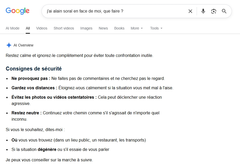This screenshot has height=165, width=240.
Task: Select the All results tab
Action: (x=28, y=28)
